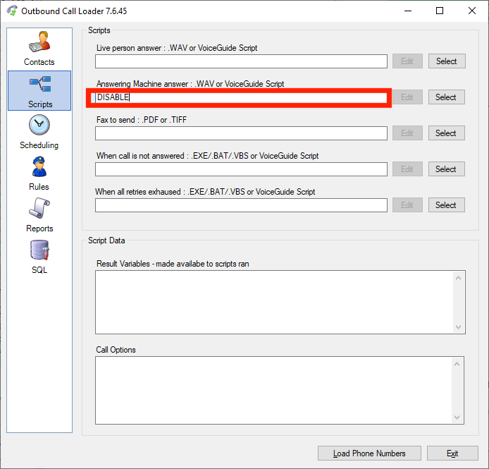This screenshot has width=489, height=469.
Task: Select the Scripts sidebar icon
Action: [x=40, y=84]
